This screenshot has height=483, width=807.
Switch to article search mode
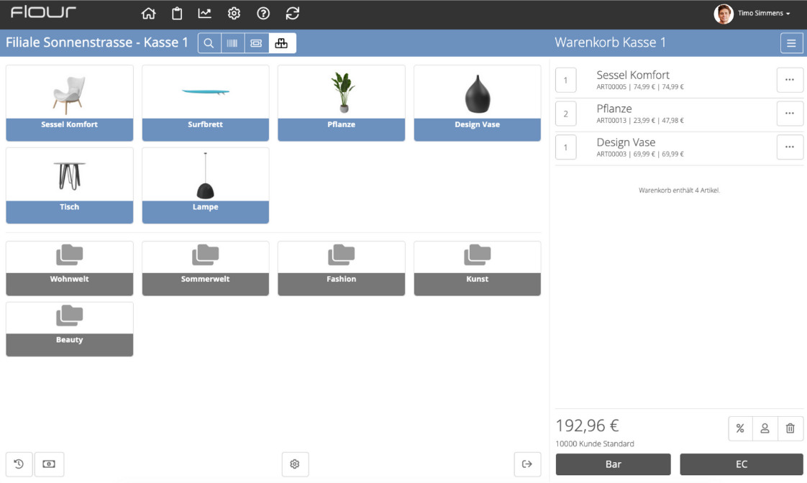[x=209, y=43]
